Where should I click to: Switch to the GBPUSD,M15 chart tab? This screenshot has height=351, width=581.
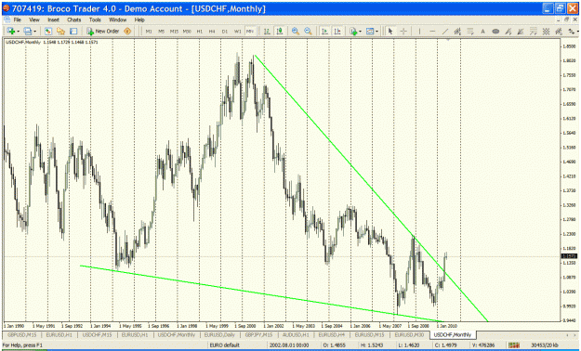[21, 334]
